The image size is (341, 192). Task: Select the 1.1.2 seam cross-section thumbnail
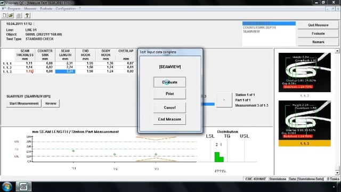click(304, 73)
